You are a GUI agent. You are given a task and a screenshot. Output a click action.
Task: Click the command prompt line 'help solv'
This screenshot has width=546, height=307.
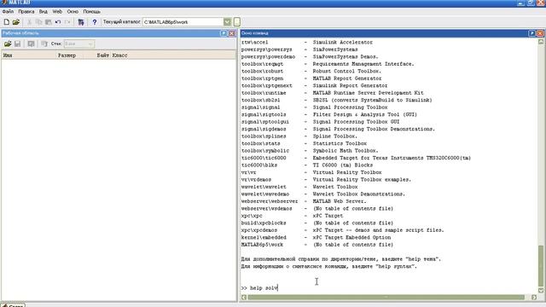pos(259,288)
